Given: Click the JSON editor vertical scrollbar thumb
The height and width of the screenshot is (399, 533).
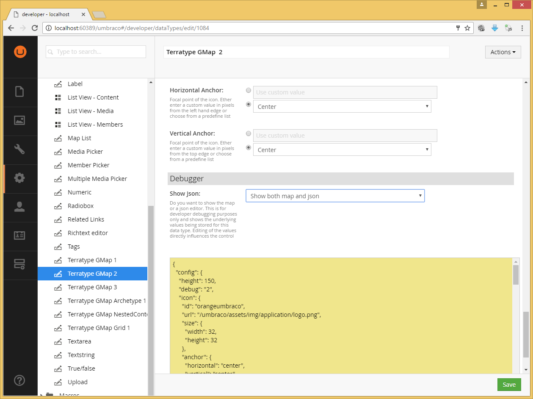Looking at the screenshot, I should pyautogui.click(x=516, y=275).
